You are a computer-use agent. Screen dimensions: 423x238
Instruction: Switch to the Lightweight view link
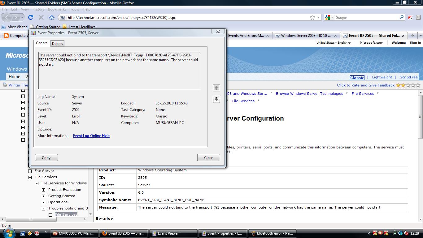coord(382,77)
